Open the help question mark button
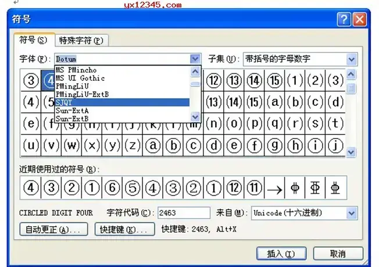379x267 pixels. 344,19
